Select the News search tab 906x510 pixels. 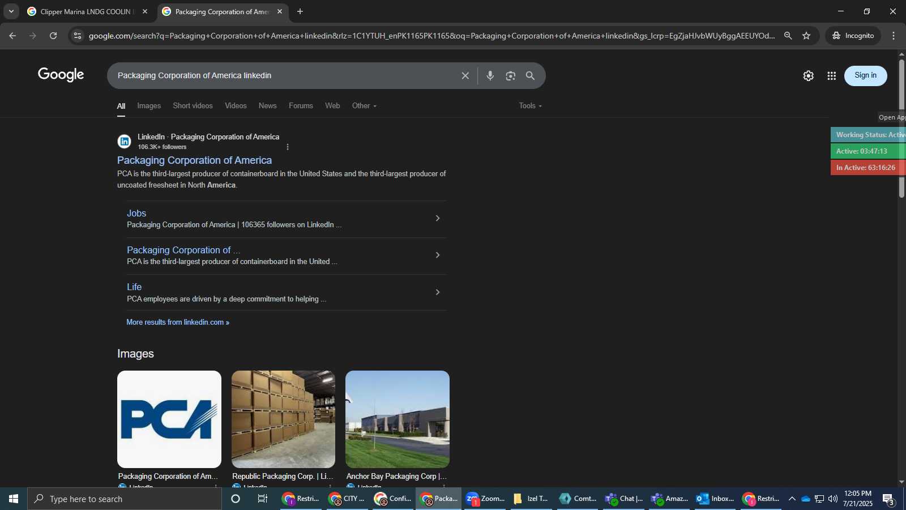[x=267, y=106]
